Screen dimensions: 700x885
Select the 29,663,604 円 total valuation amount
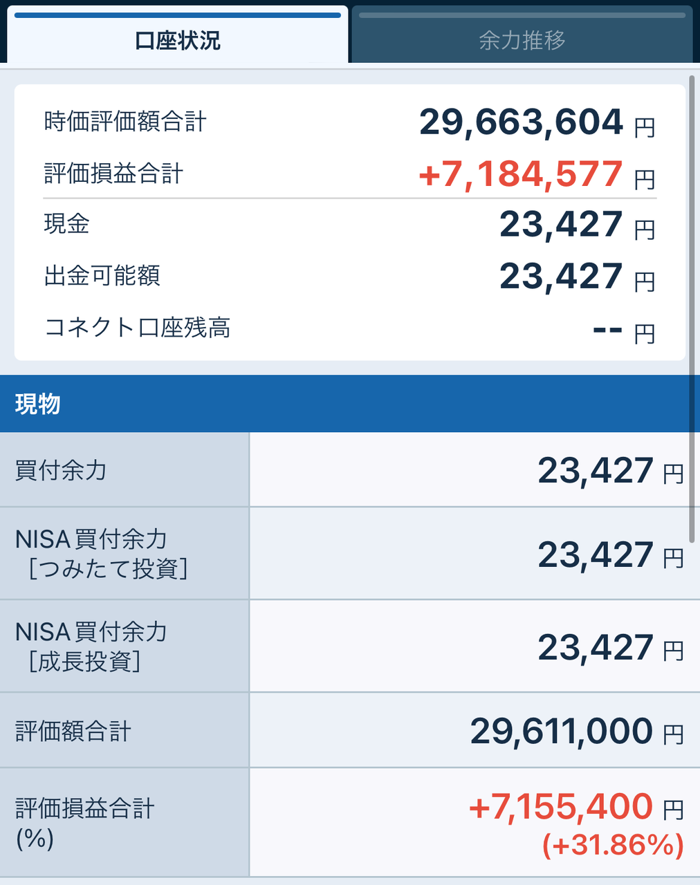tap(536, 123)
